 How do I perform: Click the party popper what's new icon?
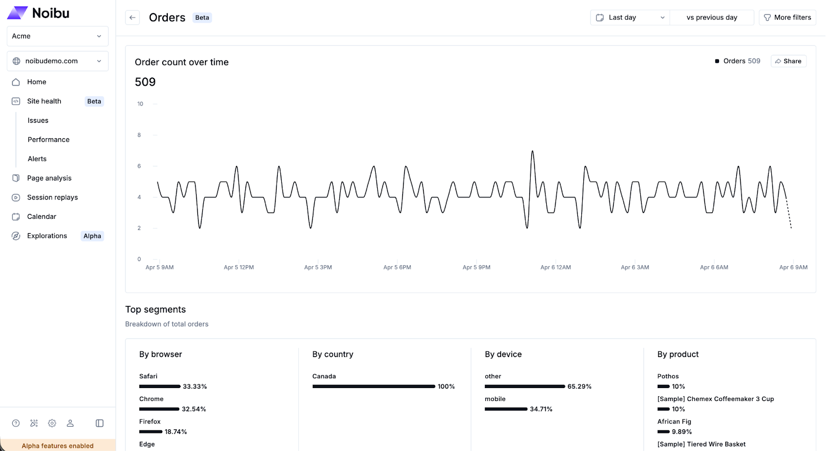tap(34, 423)
